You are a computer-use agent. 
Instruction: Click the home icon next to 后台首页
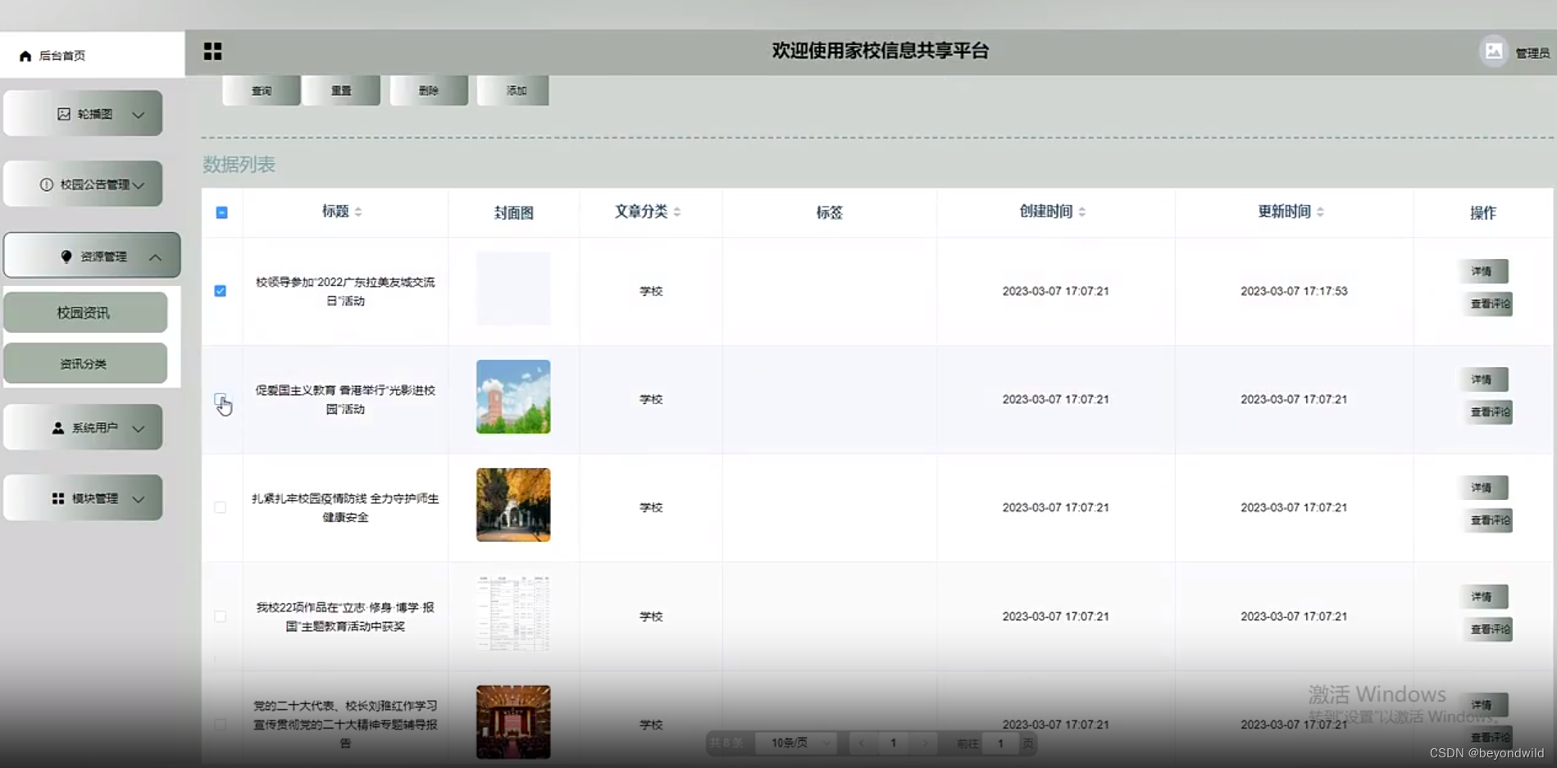(x=24, y=55)
